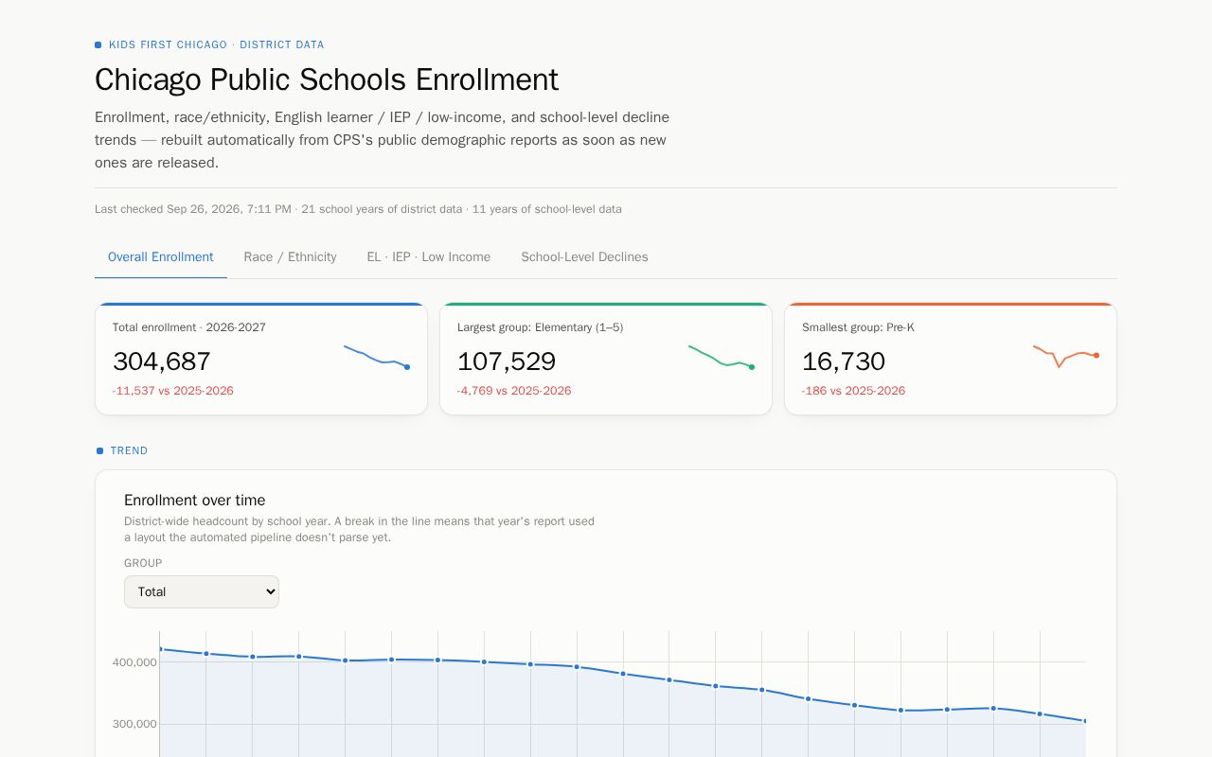This screenshot has width=1212, height=757.
Task: Click the Chicago Public Schools Enrollment heading
Action: (327, 79)
